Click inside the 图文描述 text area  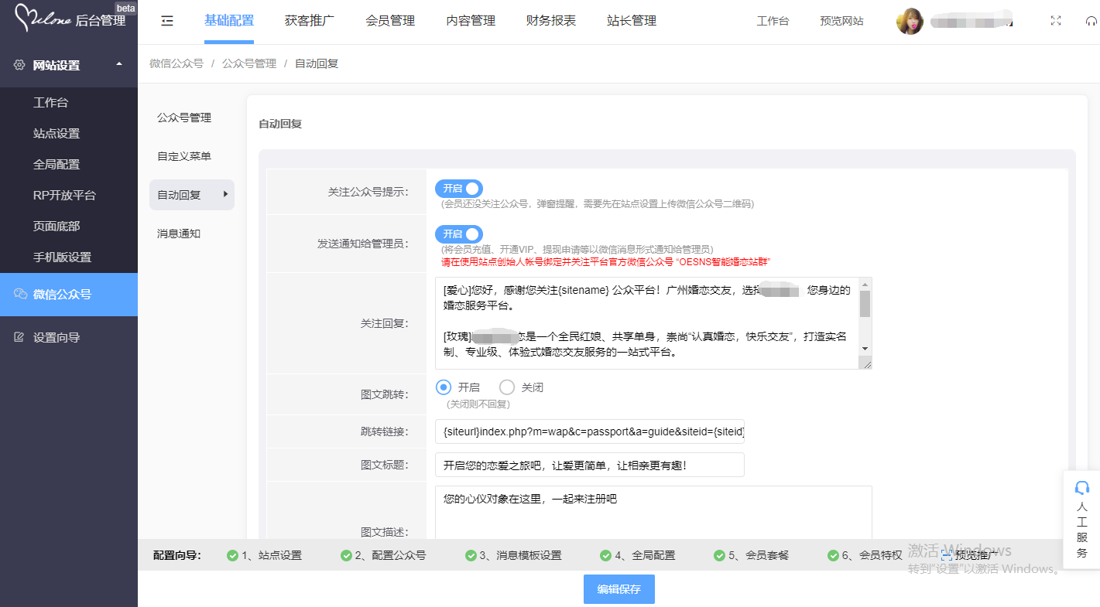tap(653, 513)
